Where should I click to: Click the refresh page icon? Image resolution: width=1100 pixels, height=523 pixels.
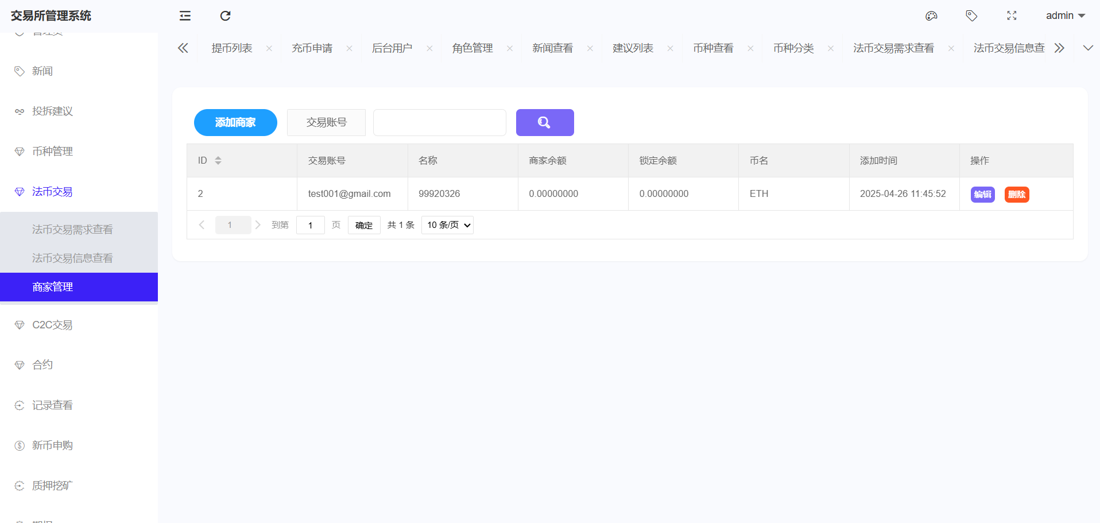[x=225, y=16]
